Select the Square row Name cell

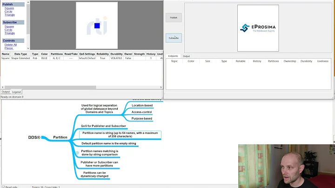[5, 58]
